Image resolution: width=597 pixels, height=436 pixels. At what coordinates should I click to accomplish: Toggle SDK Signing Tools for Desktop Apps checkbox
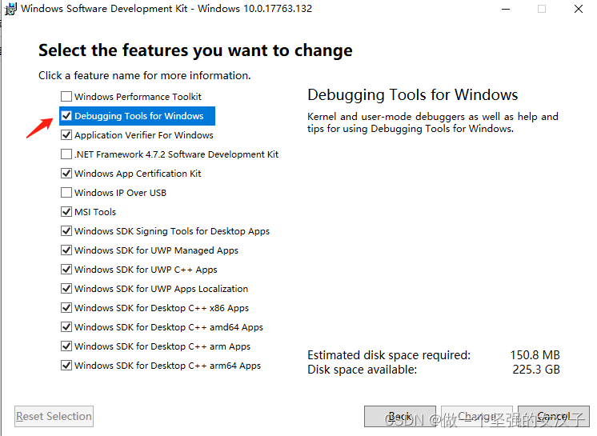pyautogui.click(x=66, y=230)
